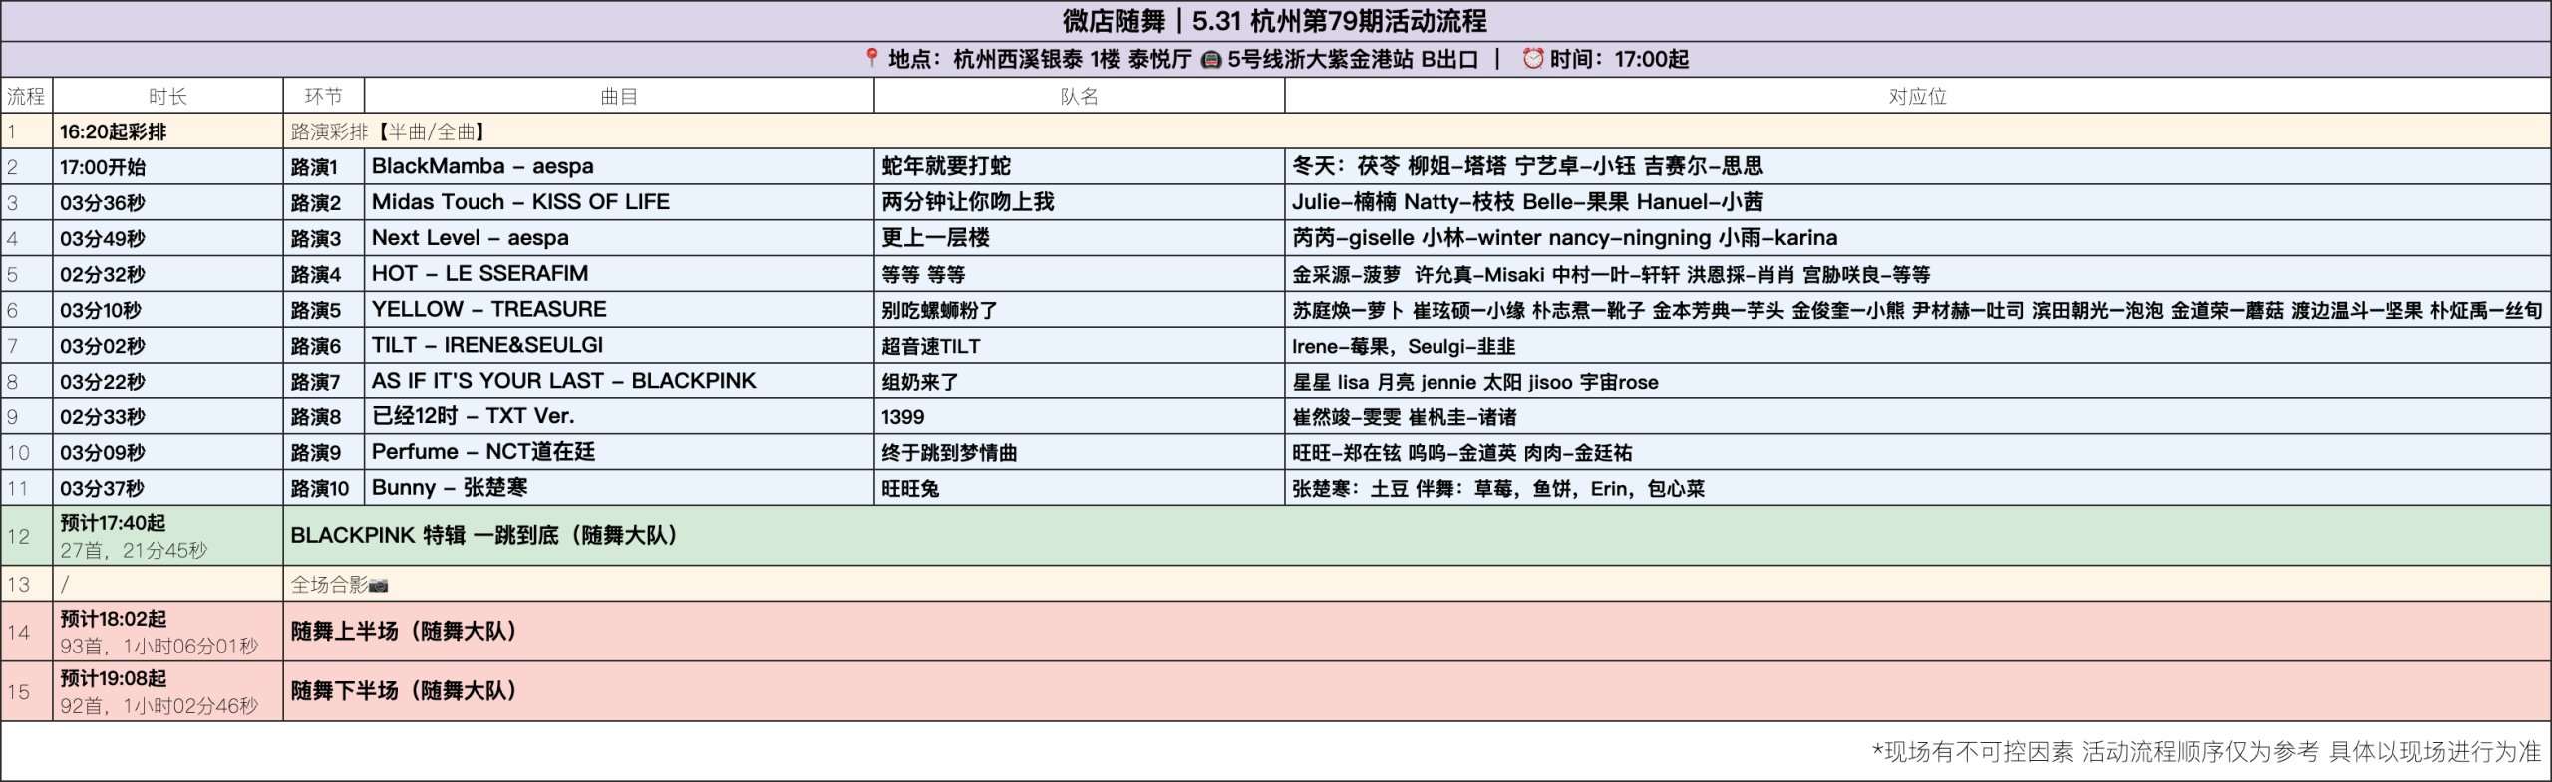Select the 路演5 stage cell
2552x782 pixels.
click(316, 310)
